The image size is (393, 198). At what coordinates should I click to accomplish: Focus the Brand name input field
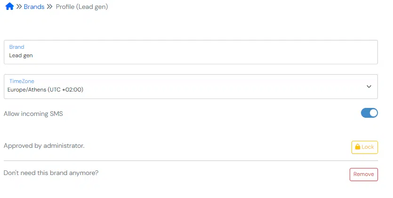[191, 52]
